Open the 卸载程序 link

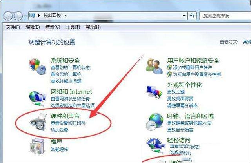tap(59, 149)
